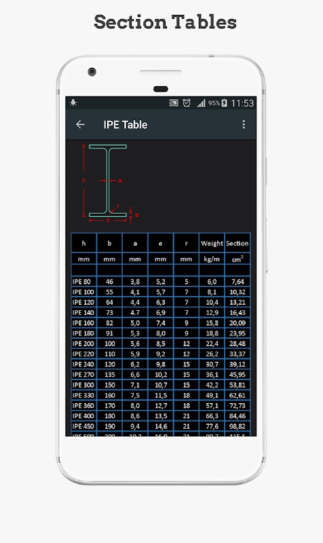Tap the battery charging status icon

(225, 103)
